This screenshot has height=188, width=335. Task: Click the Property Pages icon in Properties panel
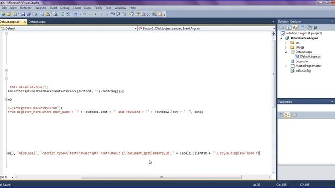(x=294, y=115)
